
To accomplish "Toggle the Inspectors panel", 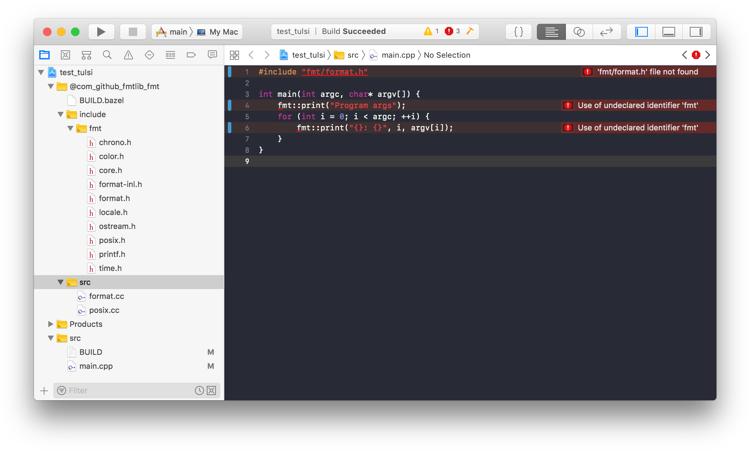I will [x=696, y=32].
